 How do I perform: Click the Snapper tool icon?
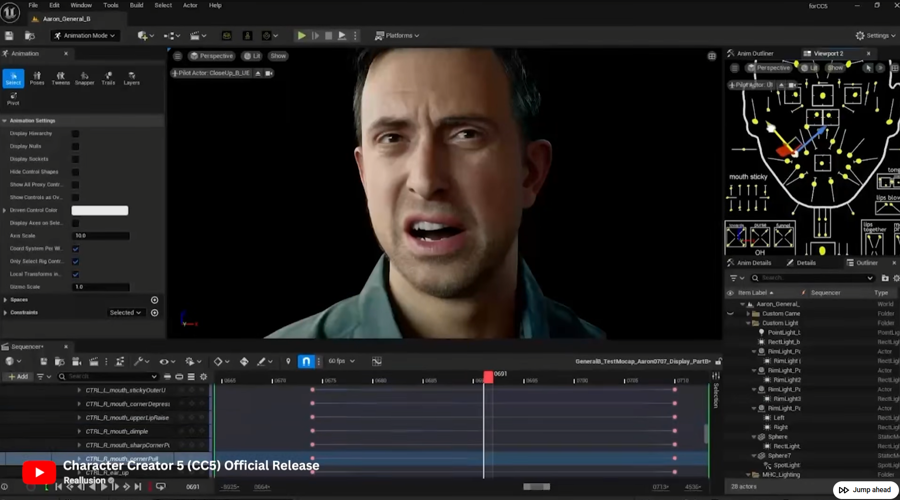(x=84, y=78)
